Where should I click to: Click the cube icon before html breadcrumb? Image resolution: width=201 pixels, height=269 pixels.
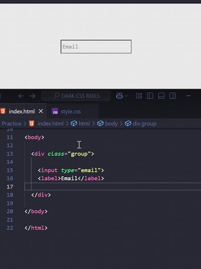coord(74,124)
